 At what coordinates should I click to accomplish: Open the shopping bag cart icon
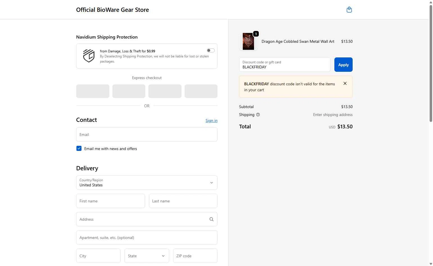point(349,10)
